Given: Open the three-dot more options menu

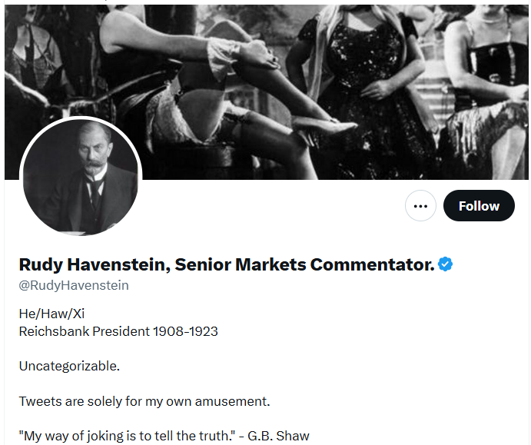Looking at the screenshot, I should [x=420, y=206].
